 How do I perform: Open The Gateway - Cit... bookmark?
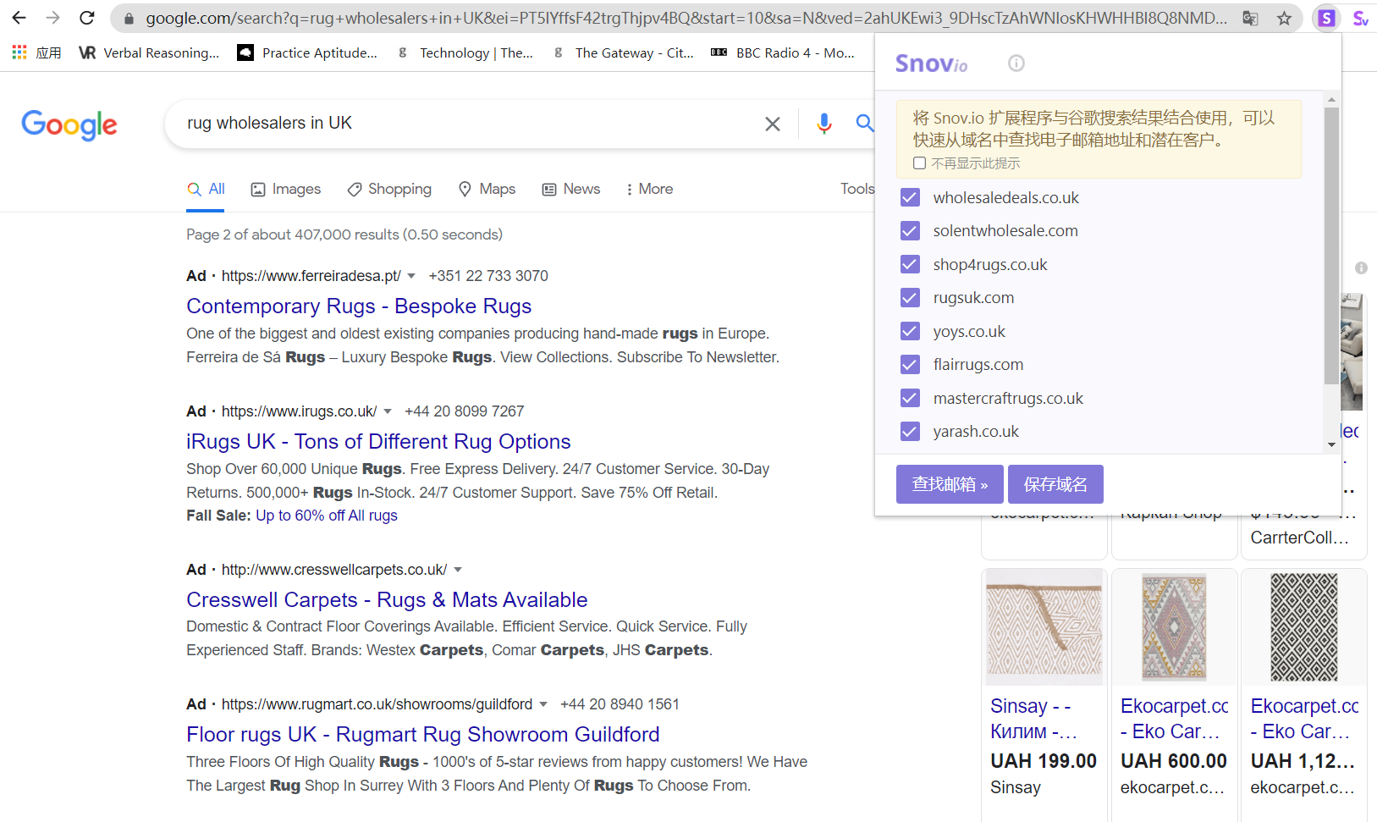[622, 52]
